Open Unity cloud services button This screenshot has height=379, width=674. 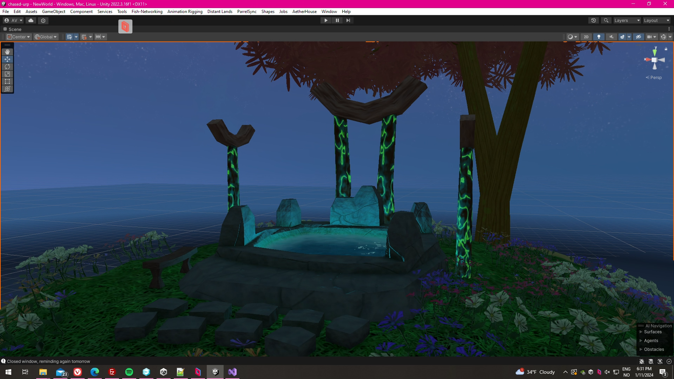(x=31, y=20)
